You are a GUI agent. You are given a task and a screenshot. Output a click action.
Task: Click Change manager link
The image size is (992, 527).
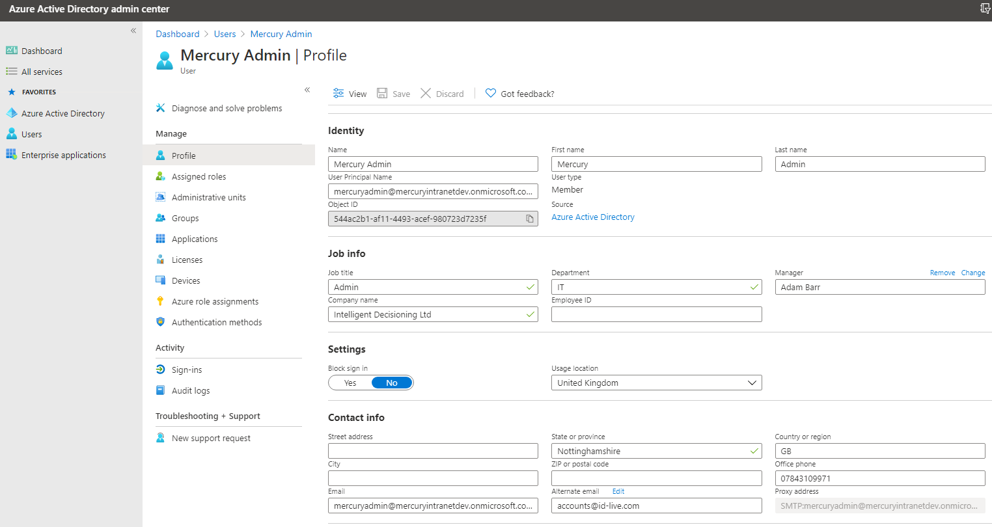point(973,273)
